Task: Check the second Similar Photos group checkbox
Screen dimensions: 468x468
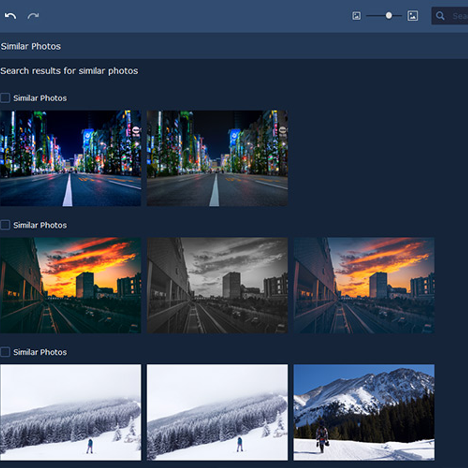Action: (5, 225)
